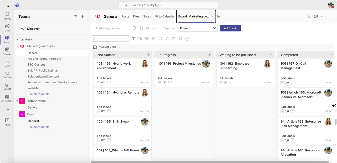Collapse the vs.com blog swimlane
The image size is (337, 163).
95,47
